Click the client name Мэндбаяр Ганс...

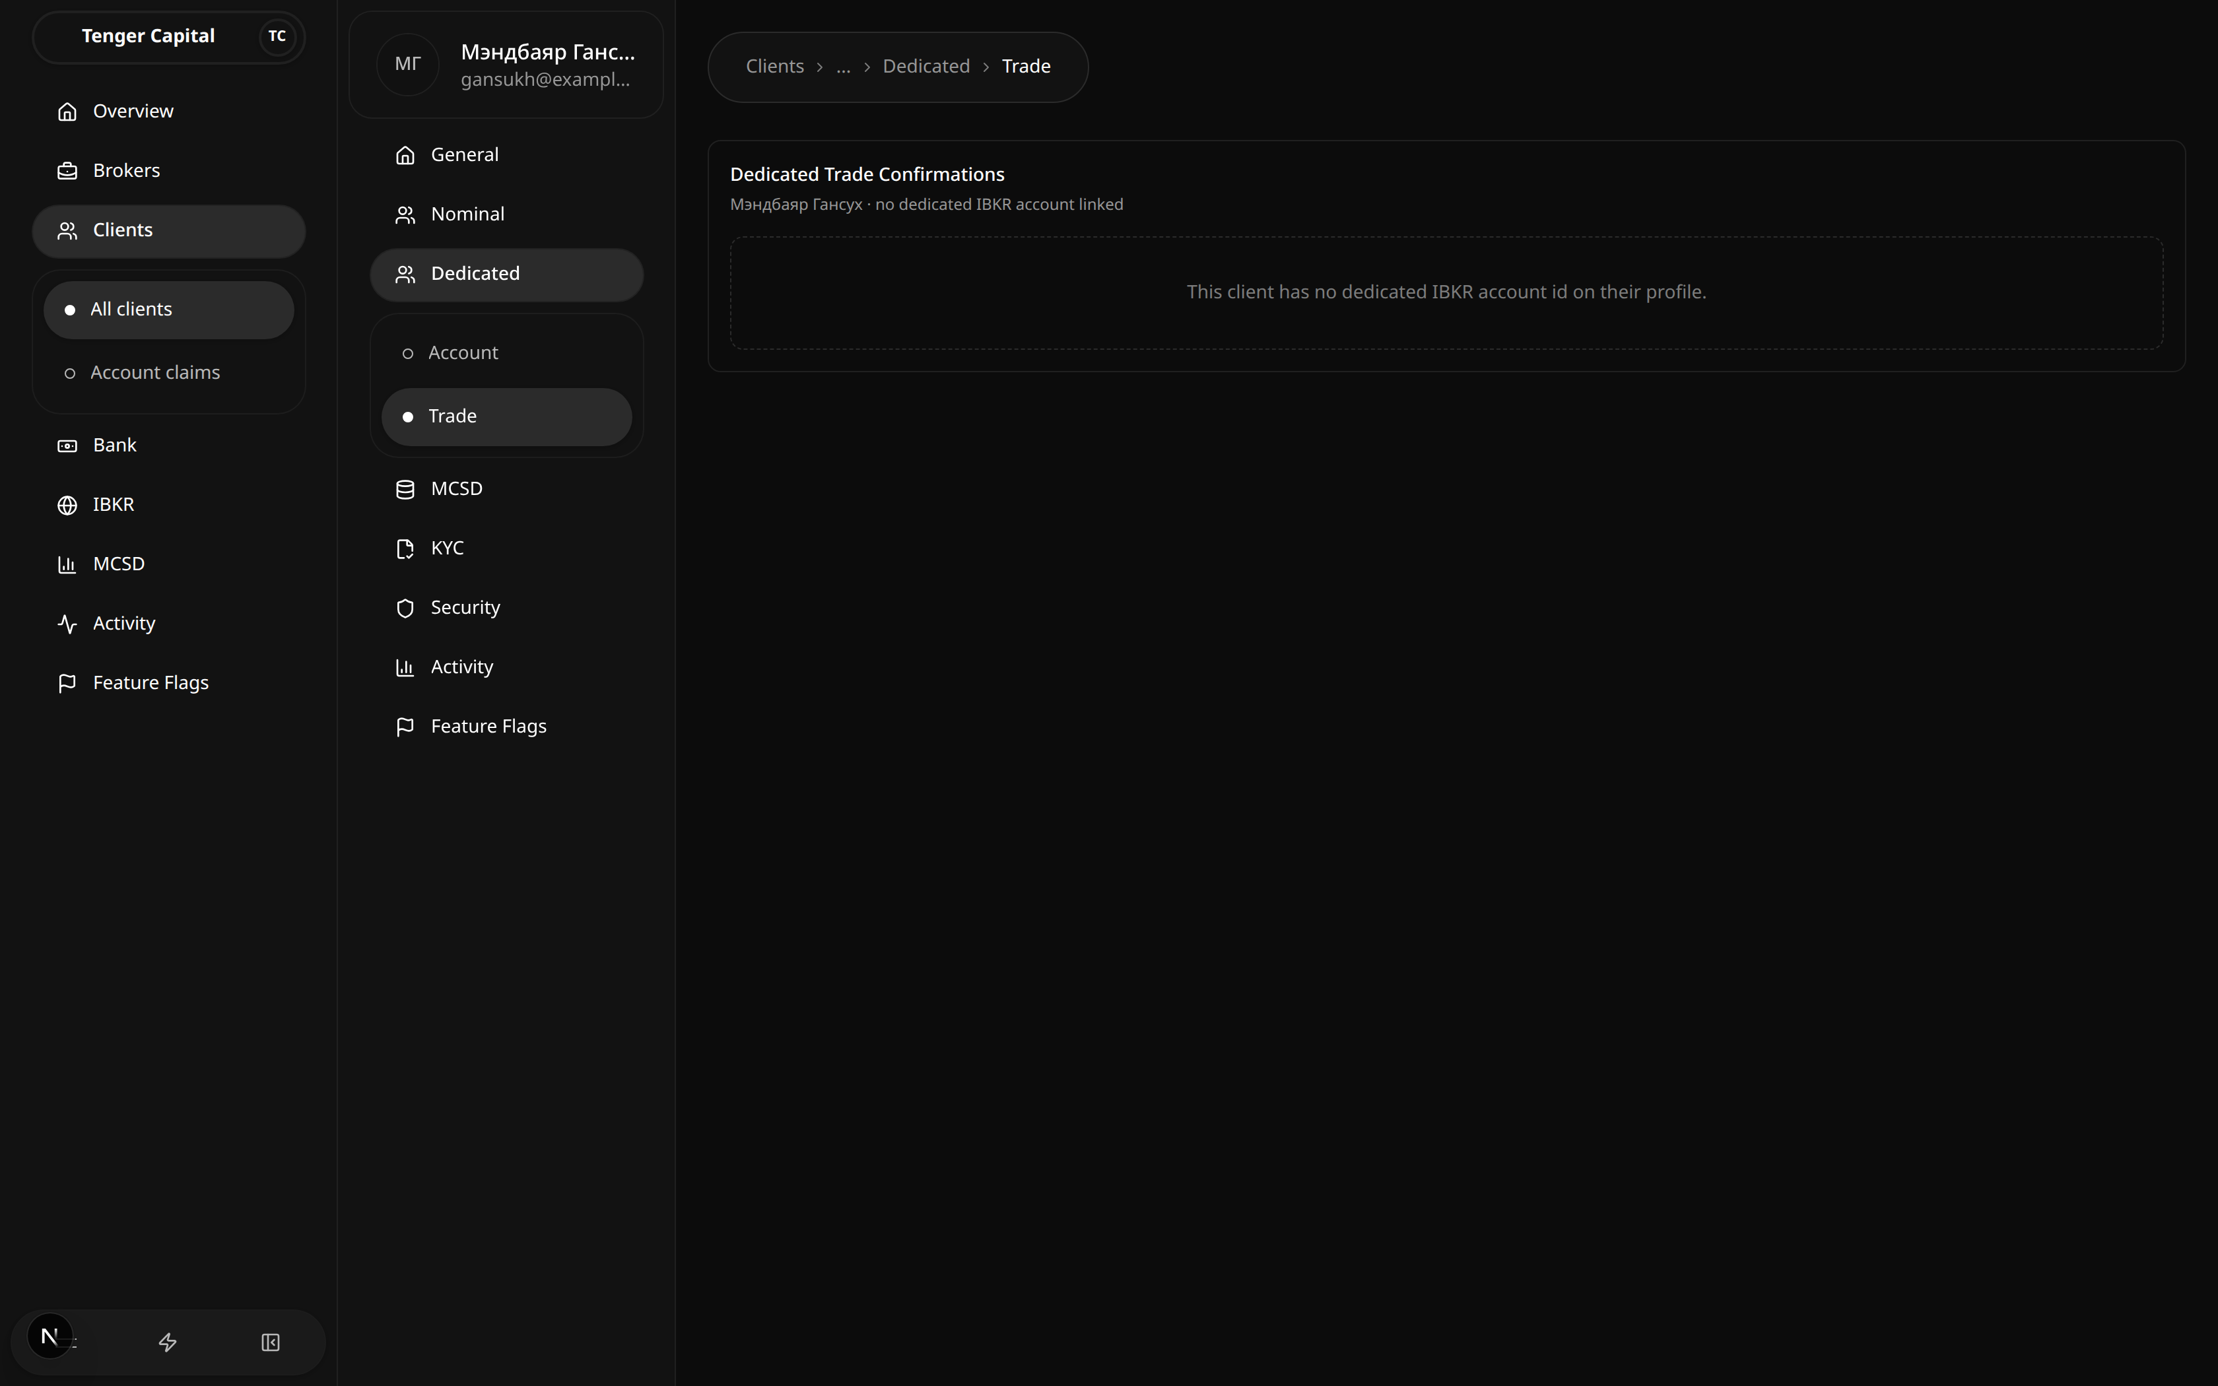[548, 52]
